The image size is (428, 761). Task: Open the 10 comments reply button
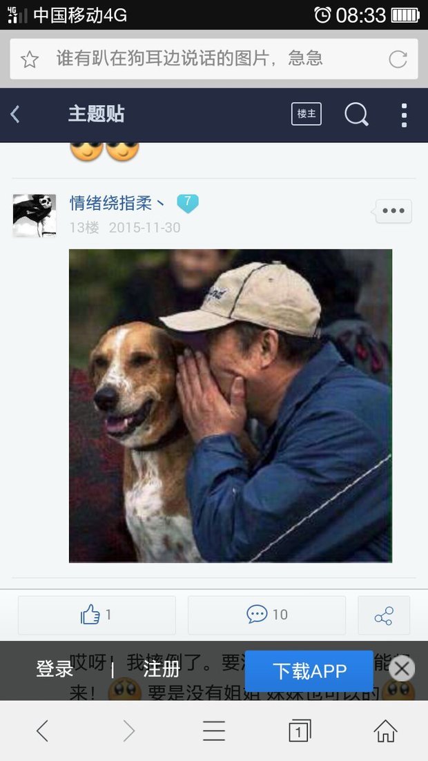click(x=267, y=615)
